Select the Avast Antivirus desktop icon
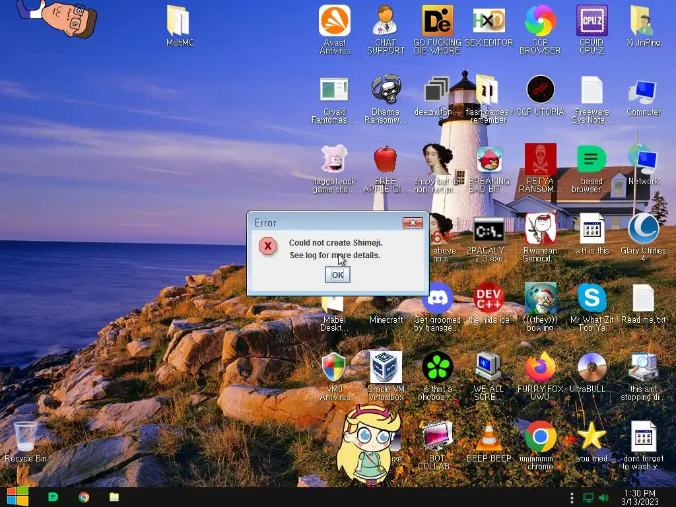The height and width of the screenshot is (507, 676). click(x=335, y=20)
